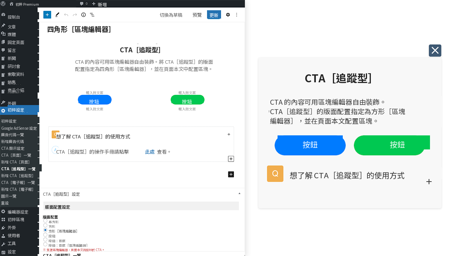Viewport: 455px width, 256px height.
Task: Open 廣告代碼一覽 submenu entry
Action: click(x=13, y=135)
